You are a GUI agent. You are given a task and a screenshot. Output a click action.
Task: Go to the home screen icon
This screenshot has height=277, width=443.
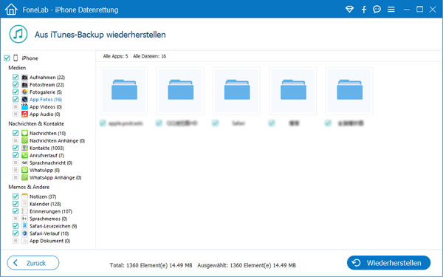tap(11, 10)
